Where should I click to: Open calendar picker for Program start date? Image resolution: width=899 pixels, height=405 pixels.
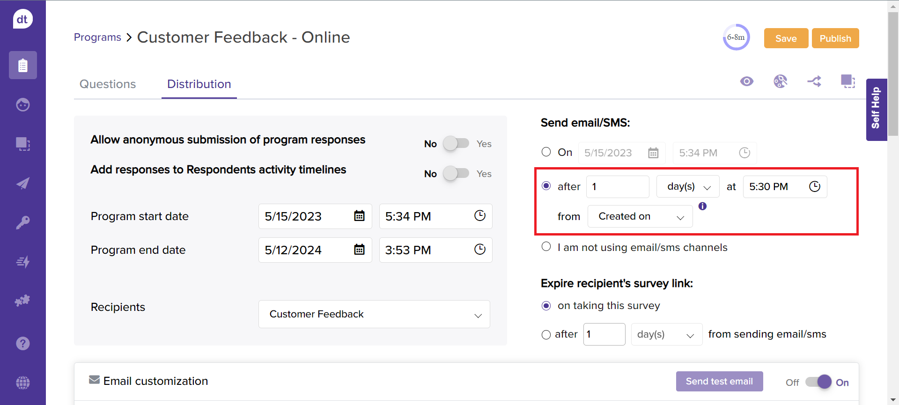[359, 216]
